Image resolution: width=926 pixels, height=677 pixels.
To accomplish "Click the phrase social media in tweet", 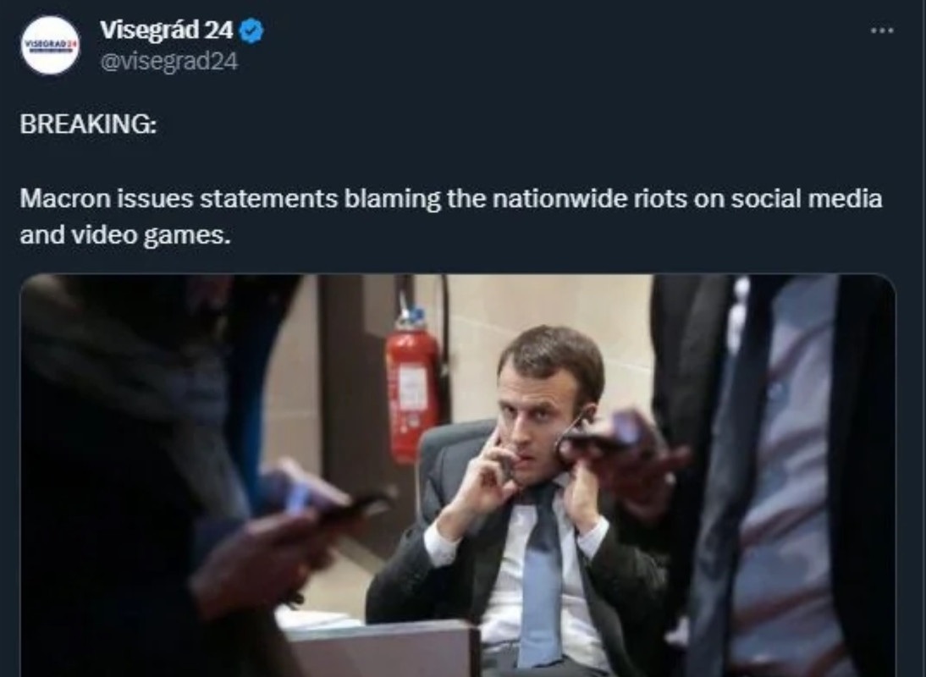I will [x=807, y=199].
